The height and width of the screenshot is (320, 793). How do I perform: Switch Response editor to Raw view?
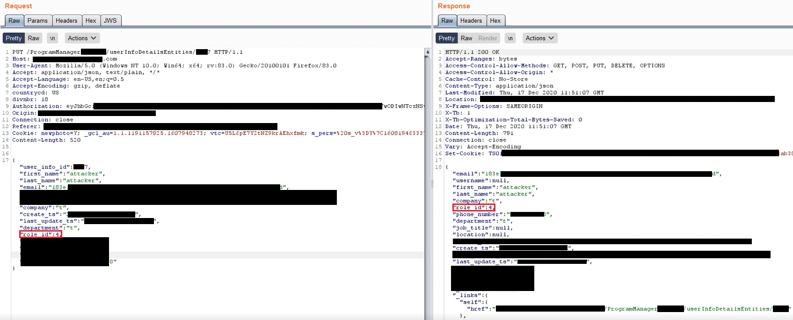466,38
